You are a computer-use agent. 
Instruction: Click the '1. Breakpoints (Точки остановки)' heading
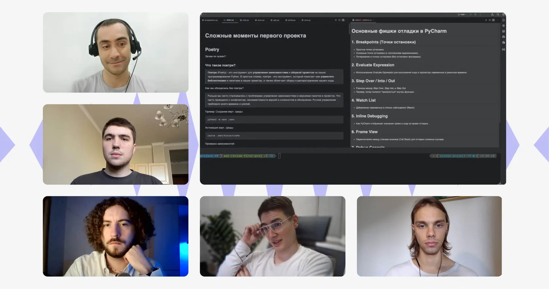384,42
